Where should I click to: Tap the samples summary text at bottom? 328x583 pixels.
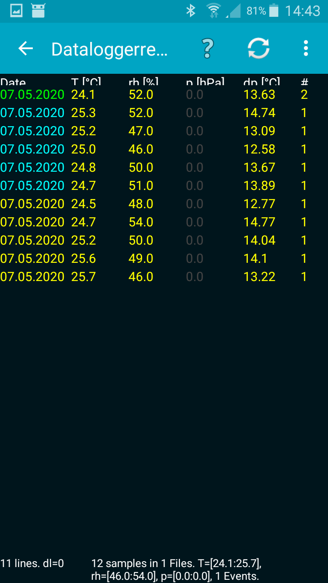(x=176, y=569)
